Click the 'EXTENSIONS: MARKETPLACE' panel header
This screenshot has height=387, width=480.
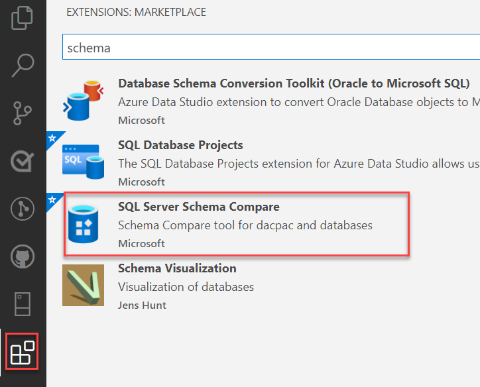136,12
